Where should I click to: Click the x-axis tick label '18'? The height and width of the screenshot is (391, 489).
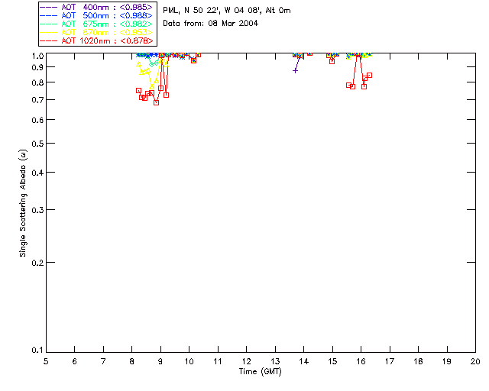[x=418, y=361]
